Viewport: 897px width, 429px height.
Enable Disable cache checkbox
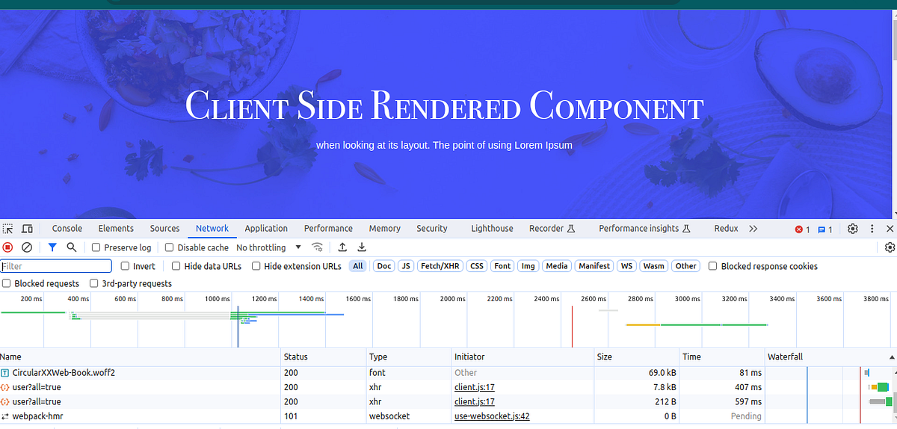(x=170, y=247)
